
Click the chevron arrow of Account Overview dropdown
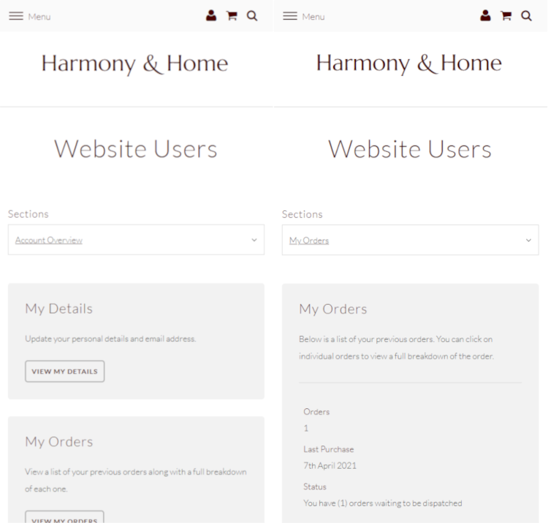(254, 240)
